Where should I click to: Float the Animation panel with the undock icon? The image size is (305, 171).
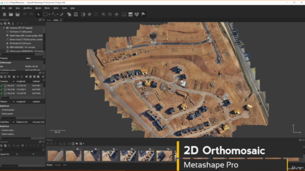click(x=40, y=142)
